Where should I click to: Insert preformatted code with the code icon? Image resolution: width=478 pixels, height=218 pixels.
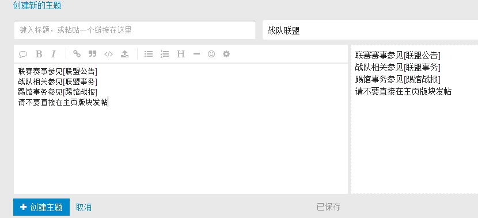[x=108, y=54]
